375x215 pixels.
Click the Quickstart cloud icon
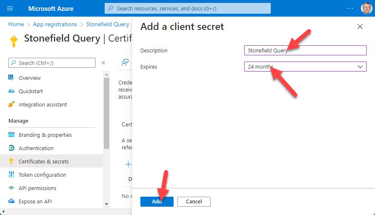click(11, 91)
